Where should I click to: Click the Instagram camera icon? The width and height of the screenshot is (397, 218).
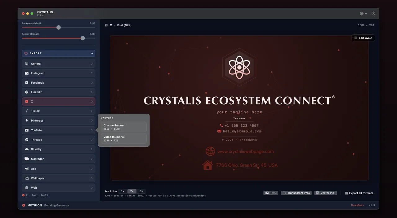click(27, 73)
